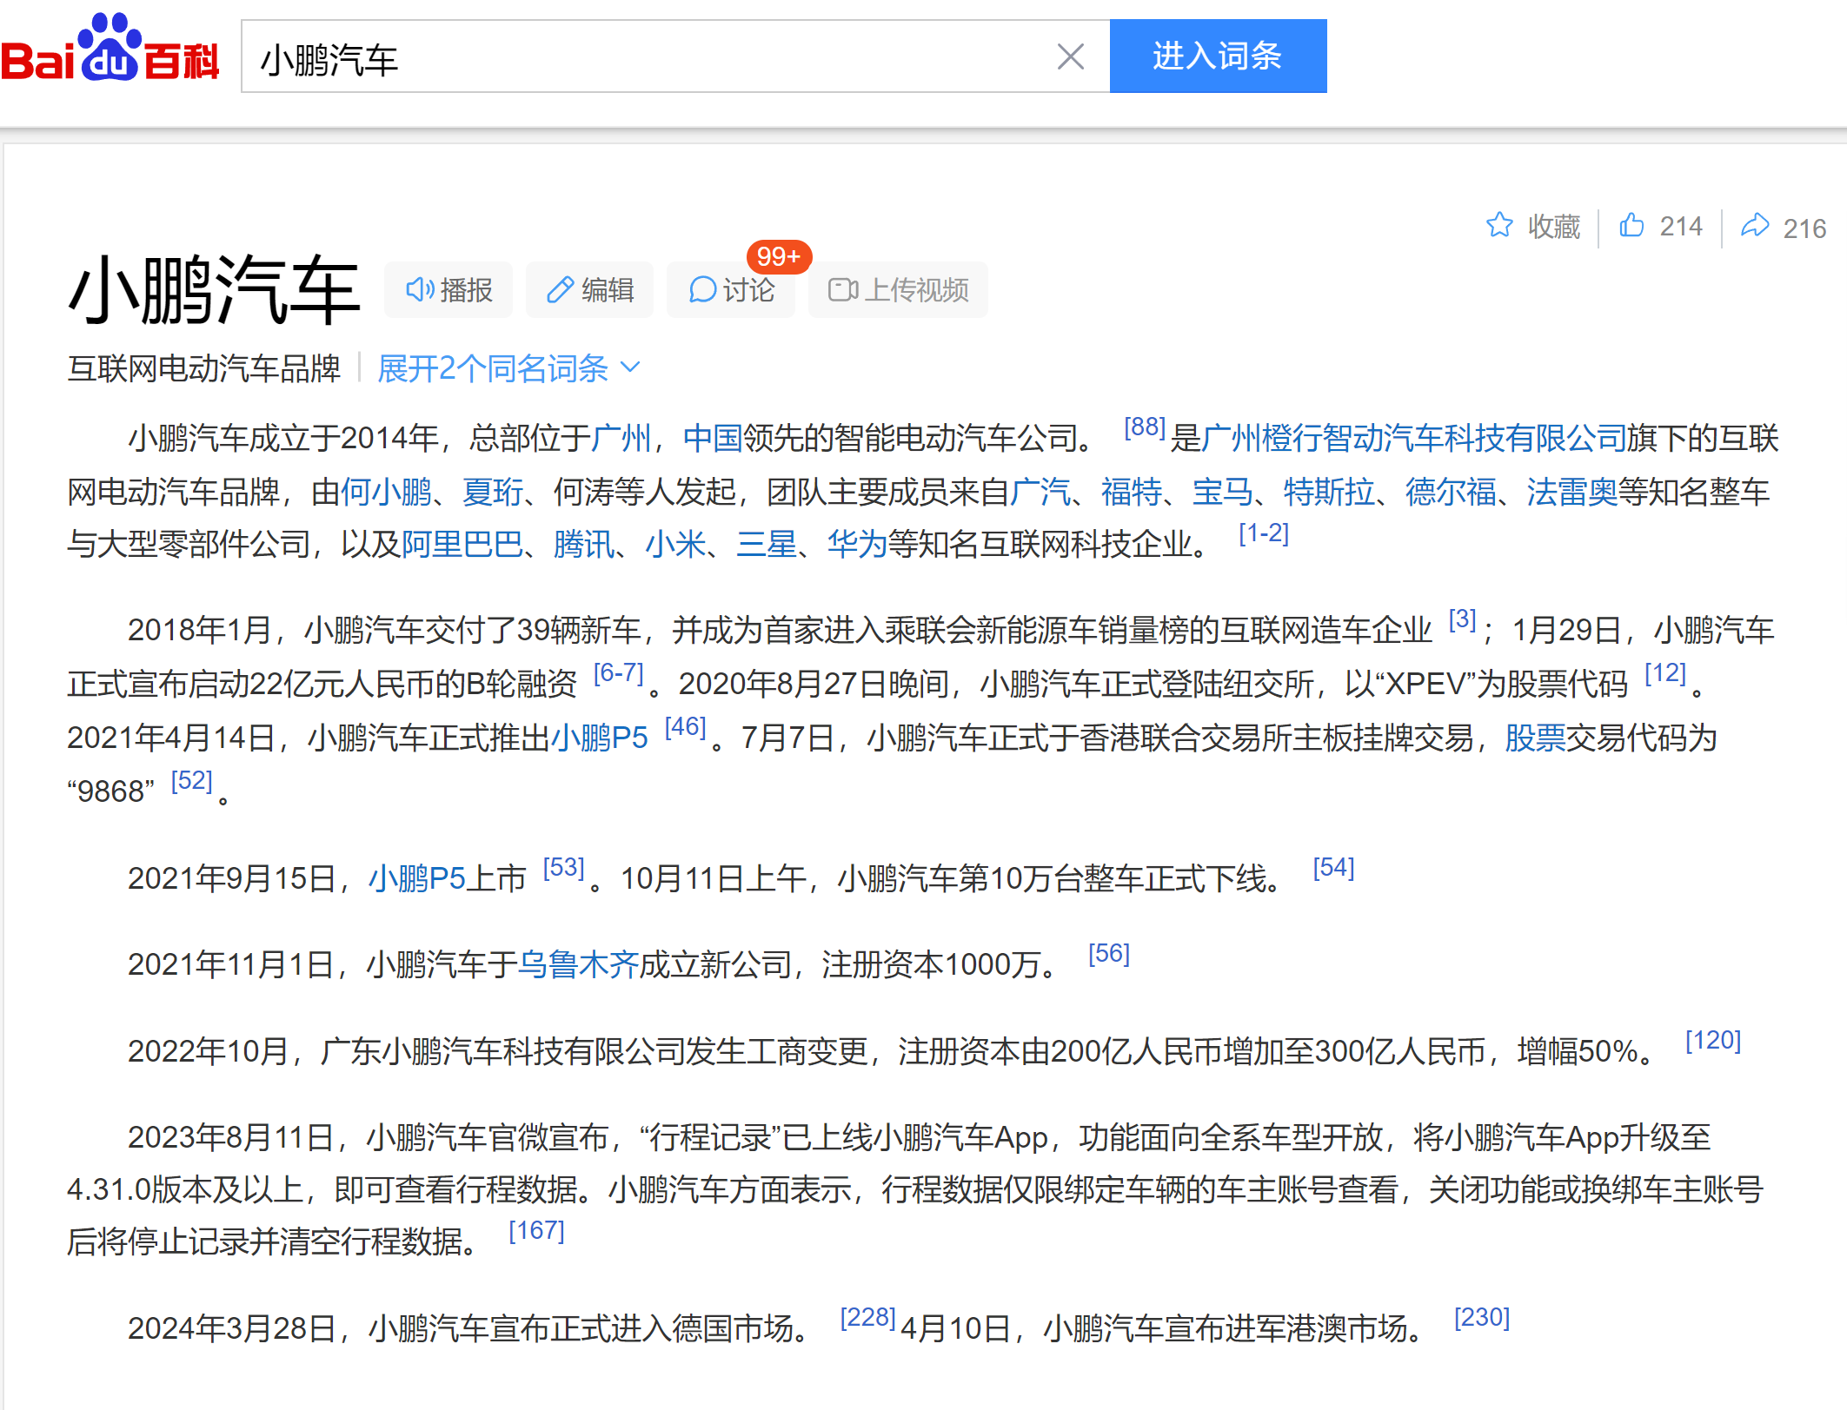1847x1410 pixels.
Task: Click reference [12]
Action: pyautogui.click(x=1665, y=673)
